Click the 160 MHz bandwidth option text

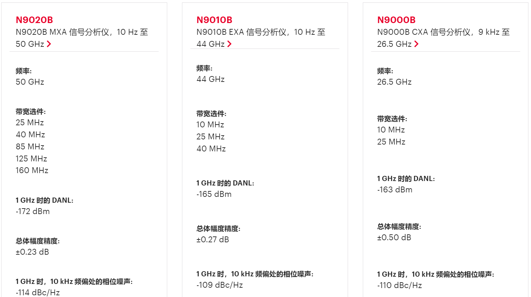(32, 170)
